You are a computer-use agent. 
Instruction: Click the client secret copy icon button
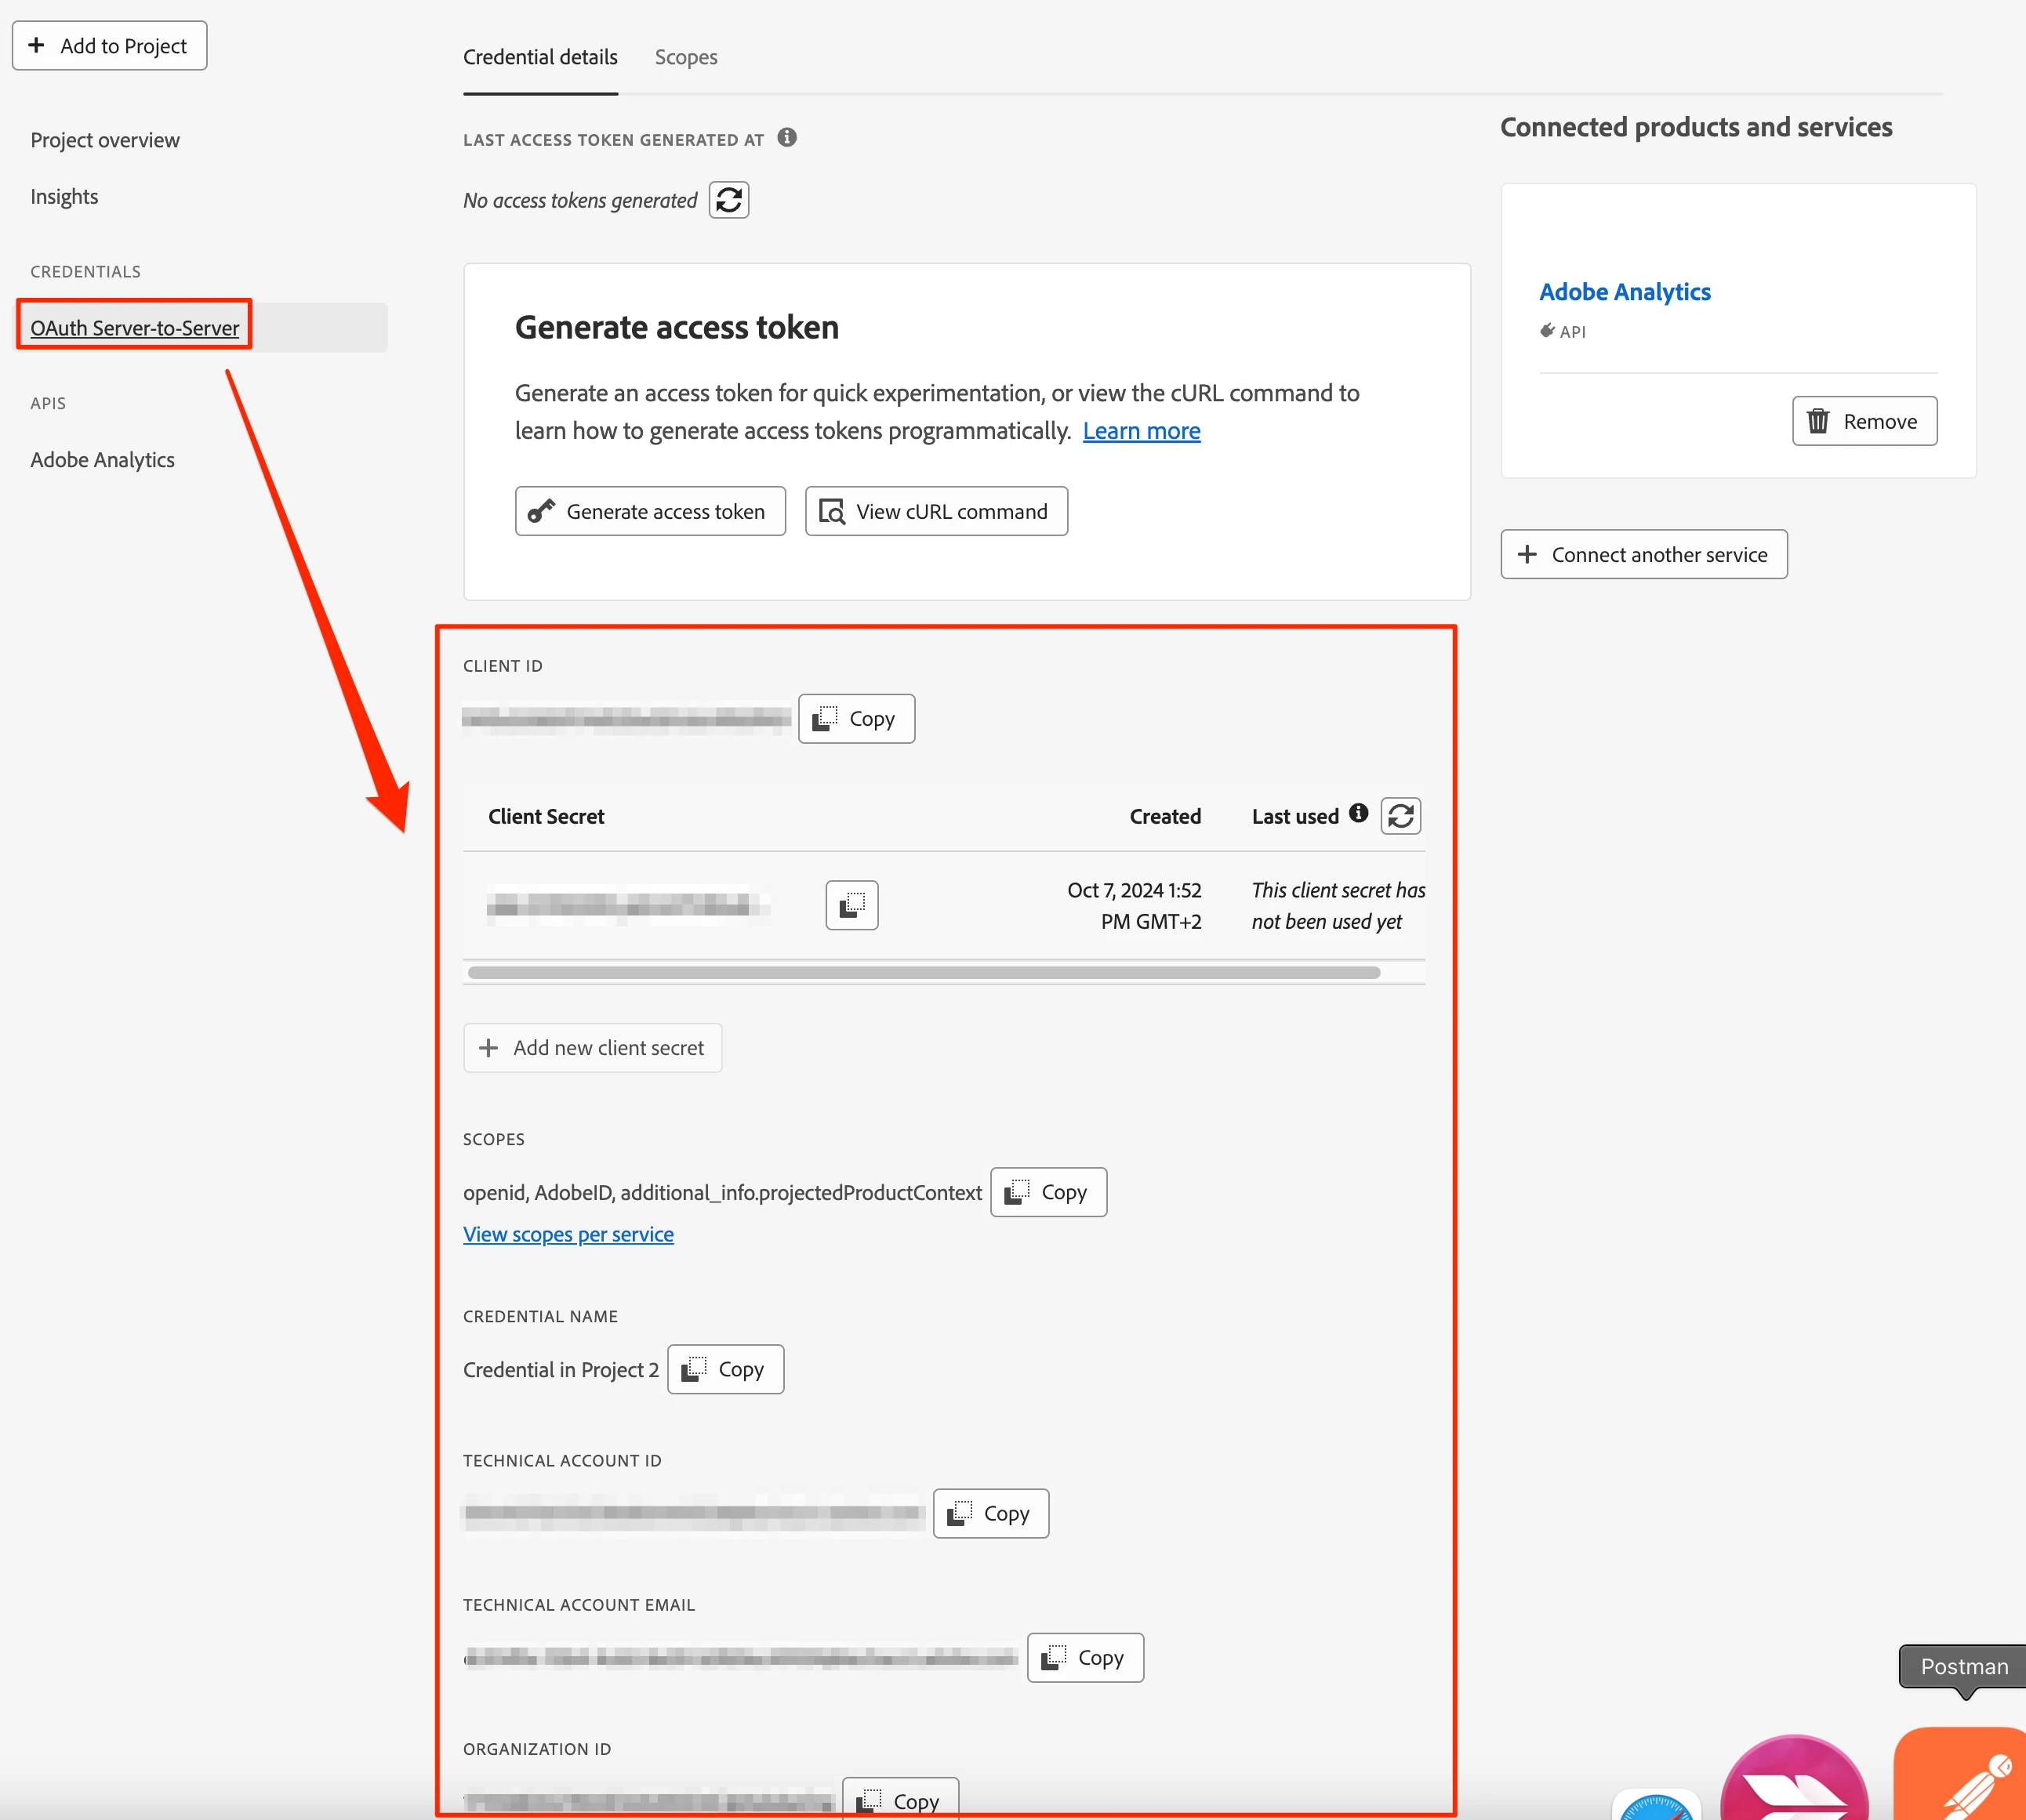pyautogui.click(x=851, y=905)
